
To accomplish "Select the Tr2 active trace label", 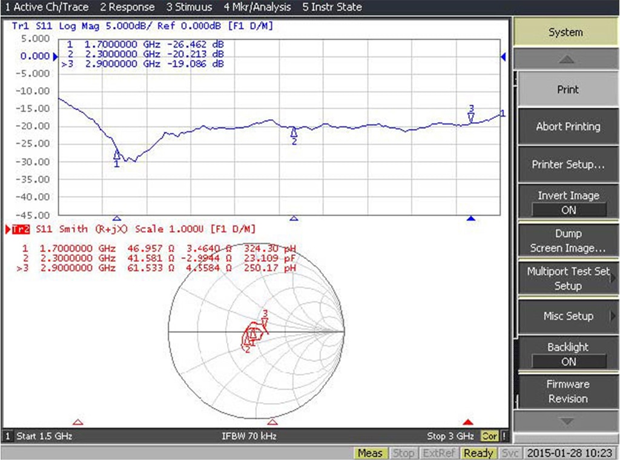I will tap(21, 229).
